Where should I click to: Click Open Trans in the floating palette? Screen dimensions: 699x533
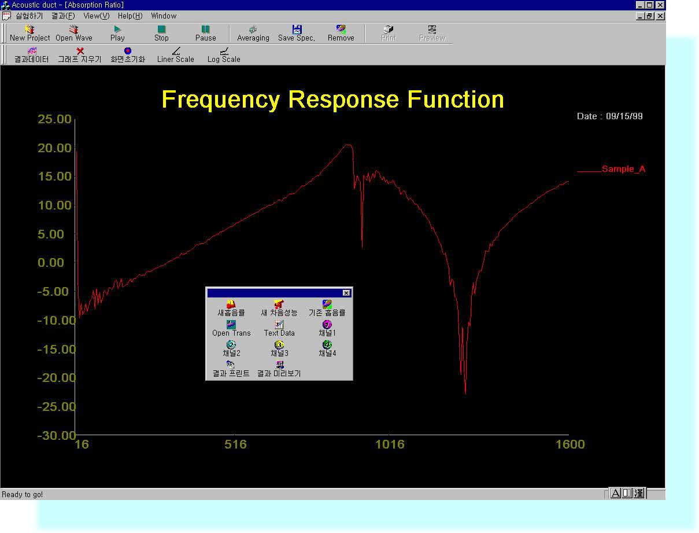coord(231,328)
